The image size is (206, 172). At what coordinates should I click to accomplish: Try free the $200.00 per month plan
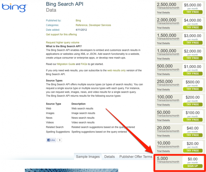point(193,104)
